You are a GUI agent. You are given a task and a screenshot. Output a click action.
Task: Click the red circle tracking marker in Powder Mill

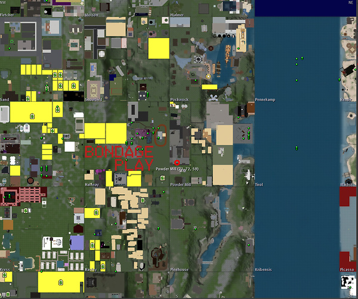177,163
